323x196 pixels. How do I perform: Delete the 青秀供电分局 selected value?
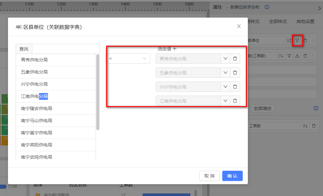click(235, 59)
